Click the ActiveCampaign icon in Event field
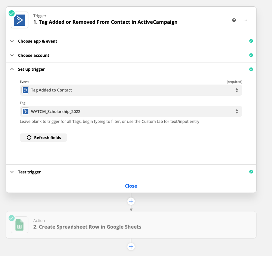 [x=26, y=90]
